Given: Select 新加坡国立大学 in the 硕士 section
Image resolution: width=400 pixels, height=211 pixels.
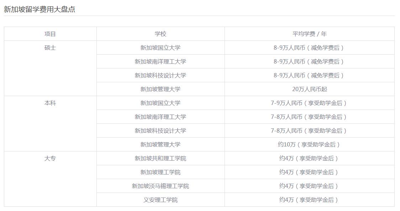Looking at the screenshot, I should coord(160,48).
